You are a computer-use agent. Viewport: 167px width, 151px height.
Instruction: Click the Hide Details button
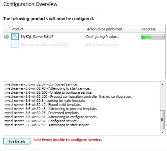(17, 141)
